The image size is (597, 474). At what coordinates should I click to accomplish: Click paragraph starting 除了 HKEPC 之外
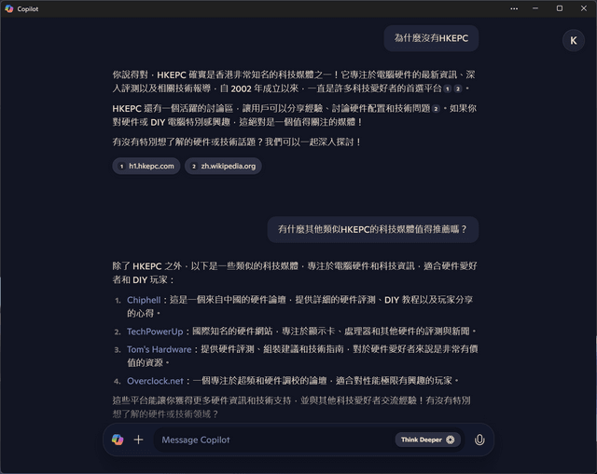click(295, 273)
